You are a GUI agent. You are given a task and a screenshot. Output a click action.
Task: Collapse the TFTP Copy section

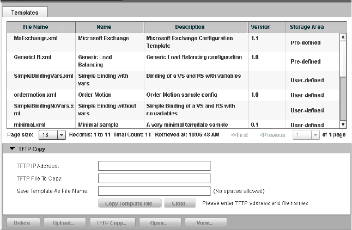(13, 148)
